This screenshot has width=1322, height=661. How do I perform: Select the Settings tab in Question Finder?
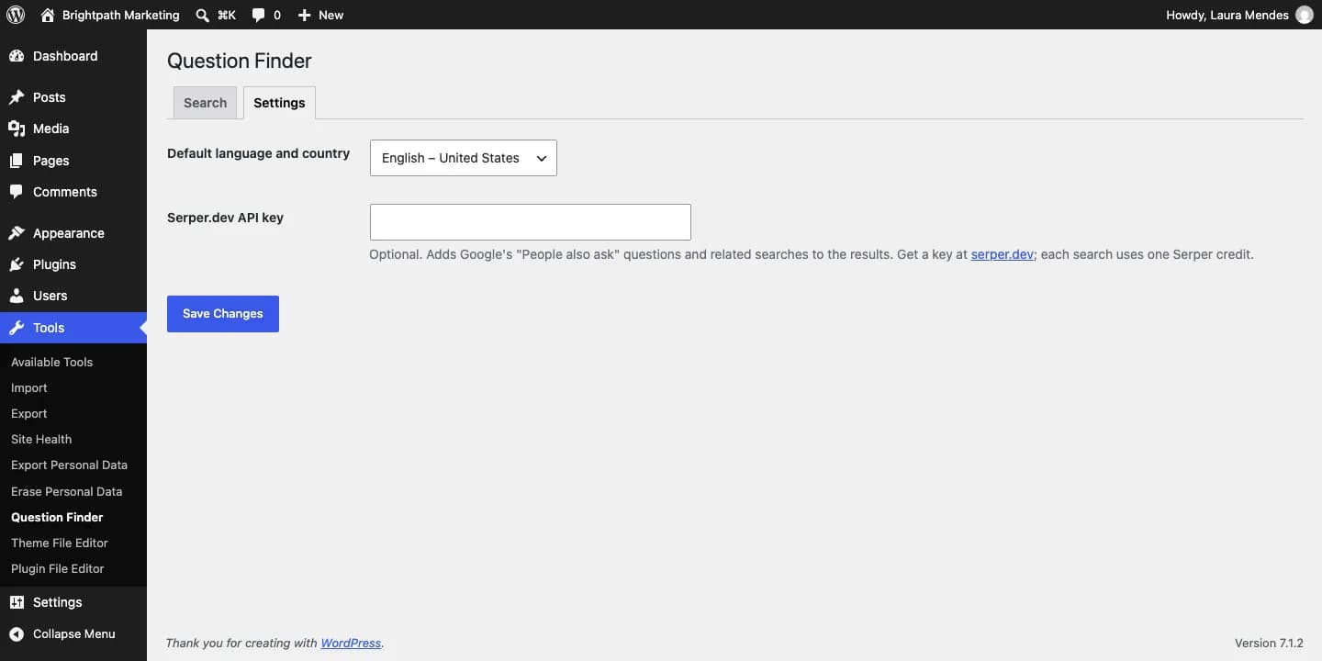[x=279, y=103]
